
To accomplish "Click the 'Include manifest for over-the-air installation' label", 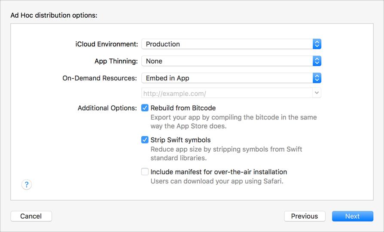I will 219,172.
